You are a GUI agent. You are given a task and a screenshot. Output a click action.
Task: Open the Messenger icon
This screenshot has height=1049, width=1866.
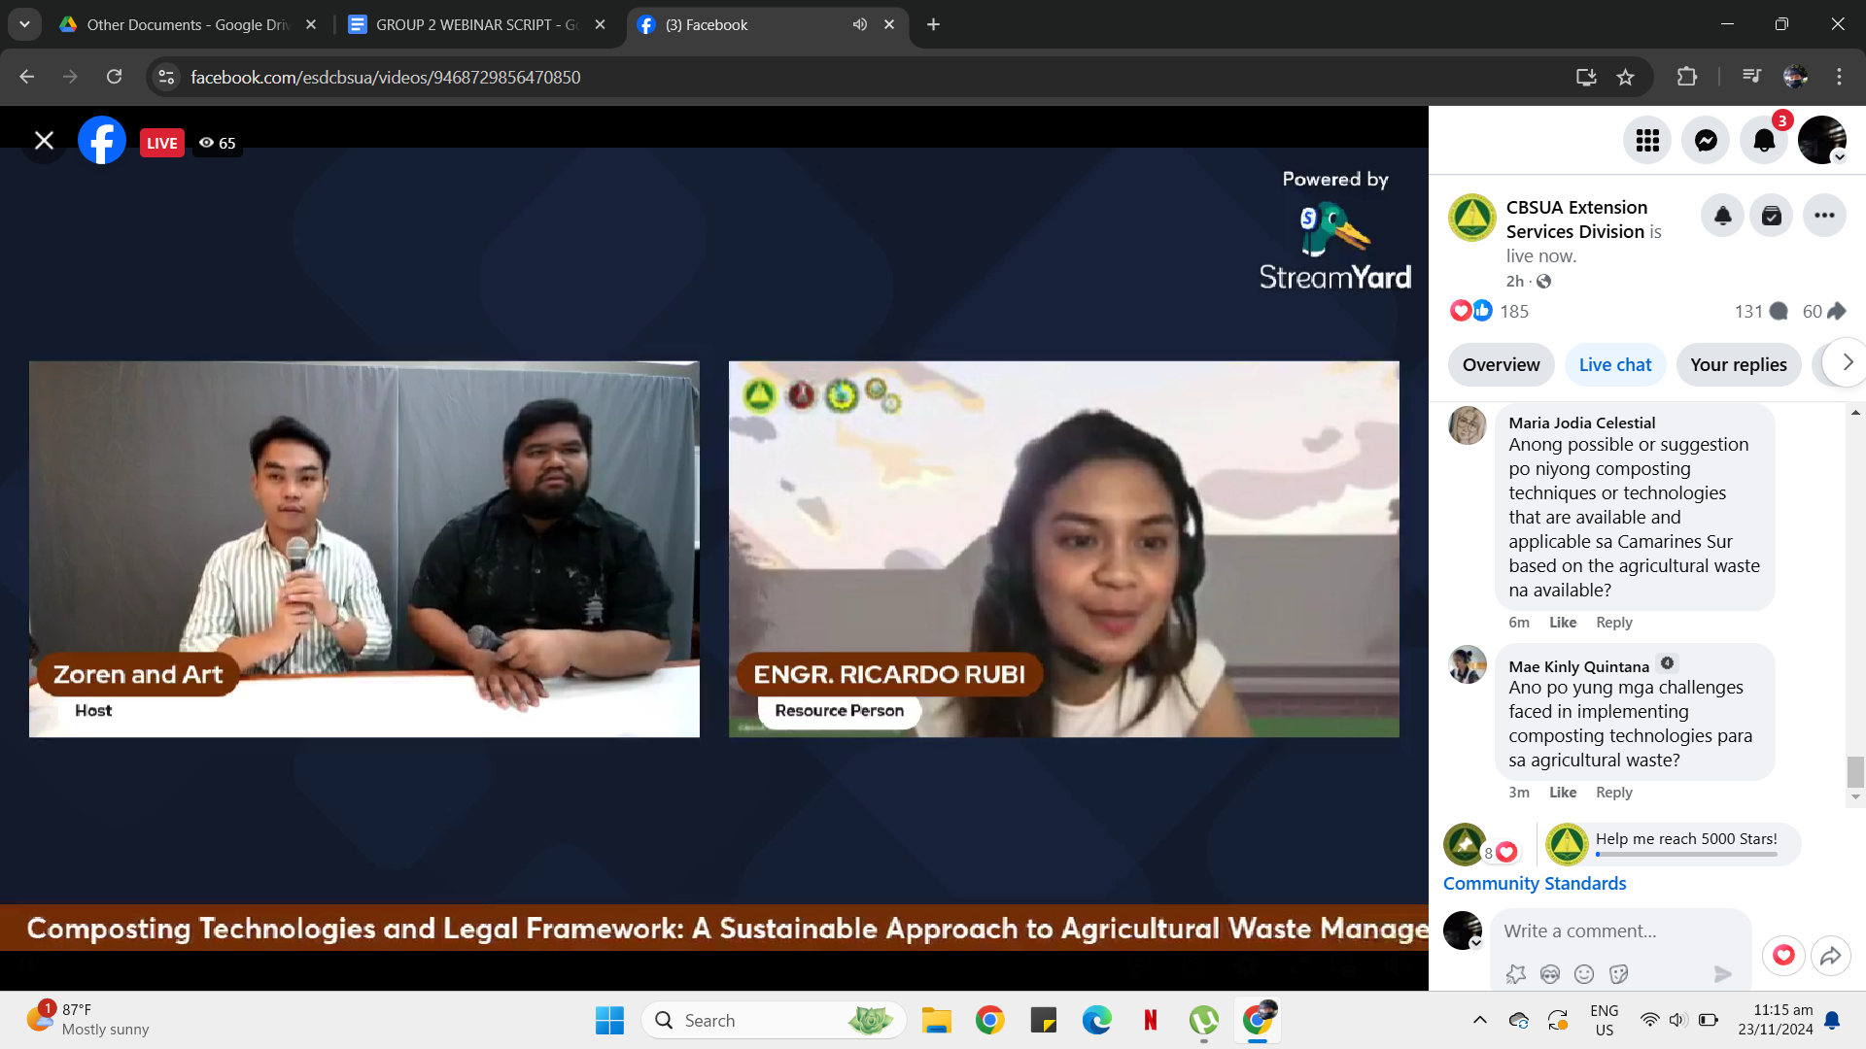1706,141
